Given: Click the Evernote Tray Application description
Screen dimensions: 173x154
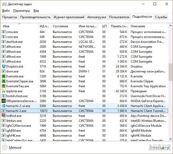Looking at the screenshot, I should click(x=148, y=86).
